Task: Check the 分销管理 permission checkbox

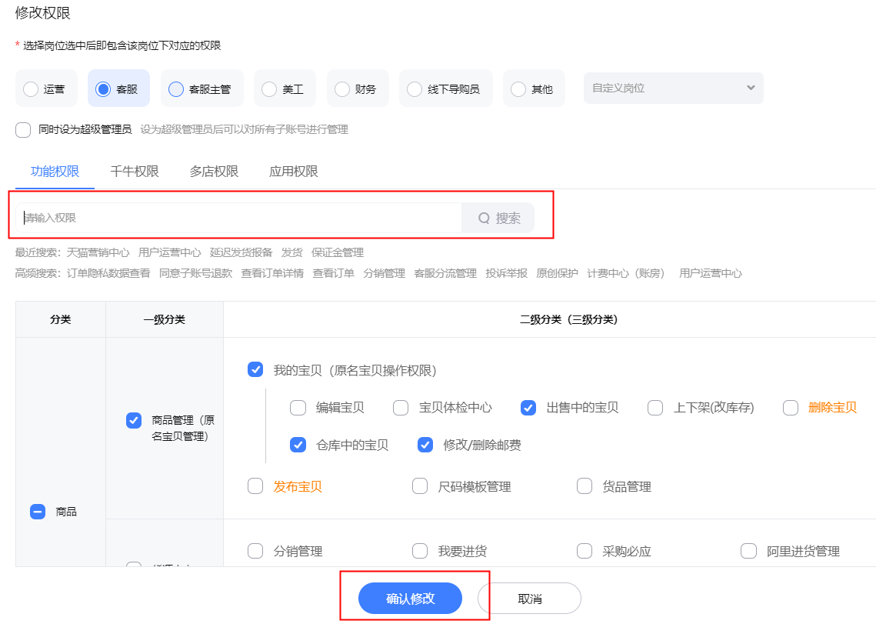Action: [255, 551]
